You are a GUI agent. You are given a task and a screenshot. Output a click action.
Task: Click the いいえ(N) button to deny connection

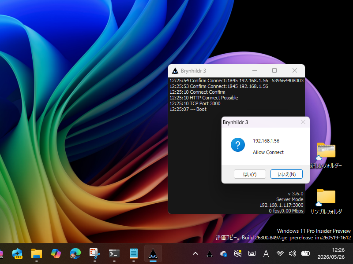click(x=286, y=174)
